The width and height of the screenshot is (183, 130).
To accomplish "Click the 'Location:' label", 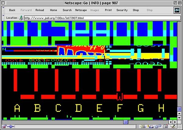I will coord(12,18).
